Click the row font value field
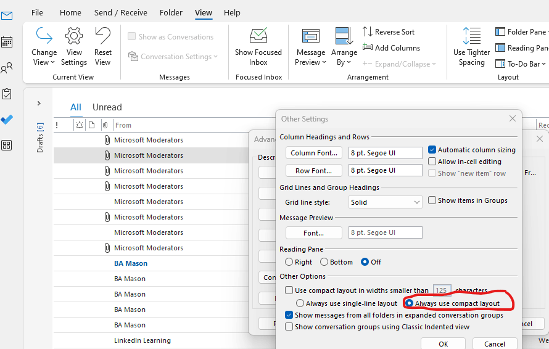The width and height of the screenshot is (549, 349). coord(385,170)
